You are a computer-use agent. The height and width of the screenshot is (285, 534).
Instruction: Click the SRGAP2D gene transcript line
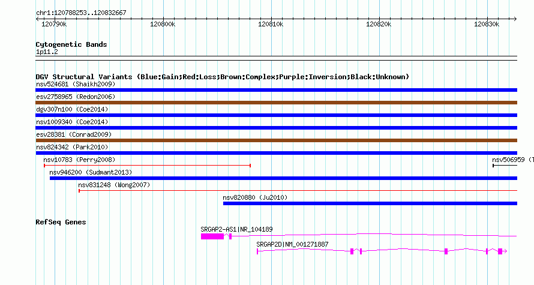pos(382,251)
